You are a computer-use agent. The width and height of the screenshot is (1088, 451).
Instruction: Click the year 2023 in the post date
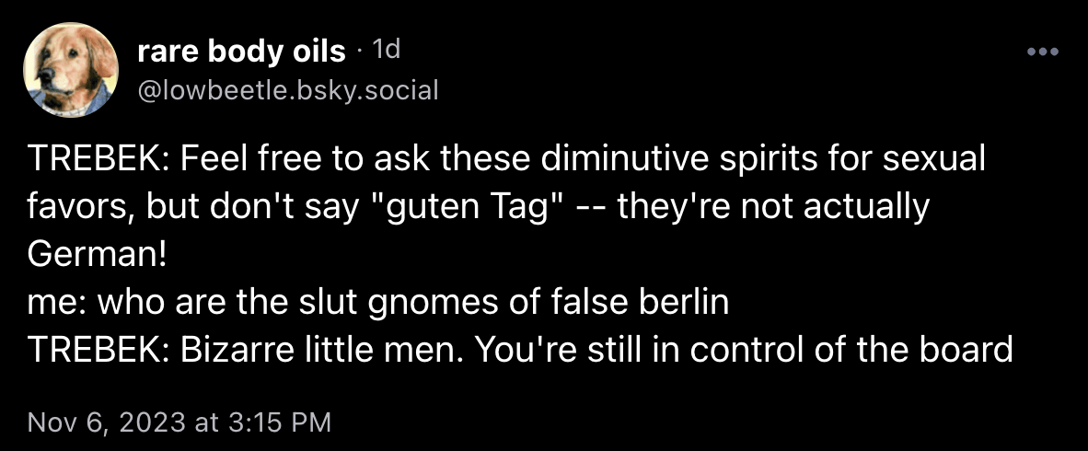[151, 422]
